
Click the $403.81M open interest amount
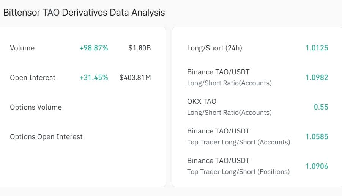(135, 78)
